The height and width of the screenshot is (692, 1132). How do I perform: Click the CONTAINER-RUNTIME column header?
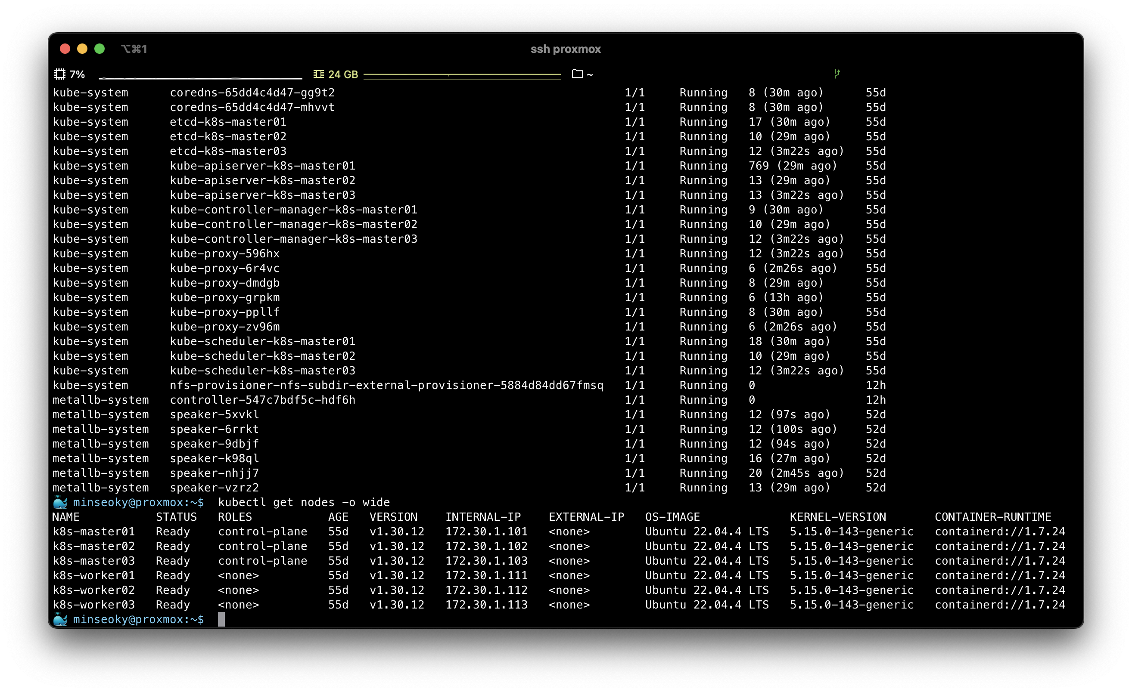[x=992, y=517]
